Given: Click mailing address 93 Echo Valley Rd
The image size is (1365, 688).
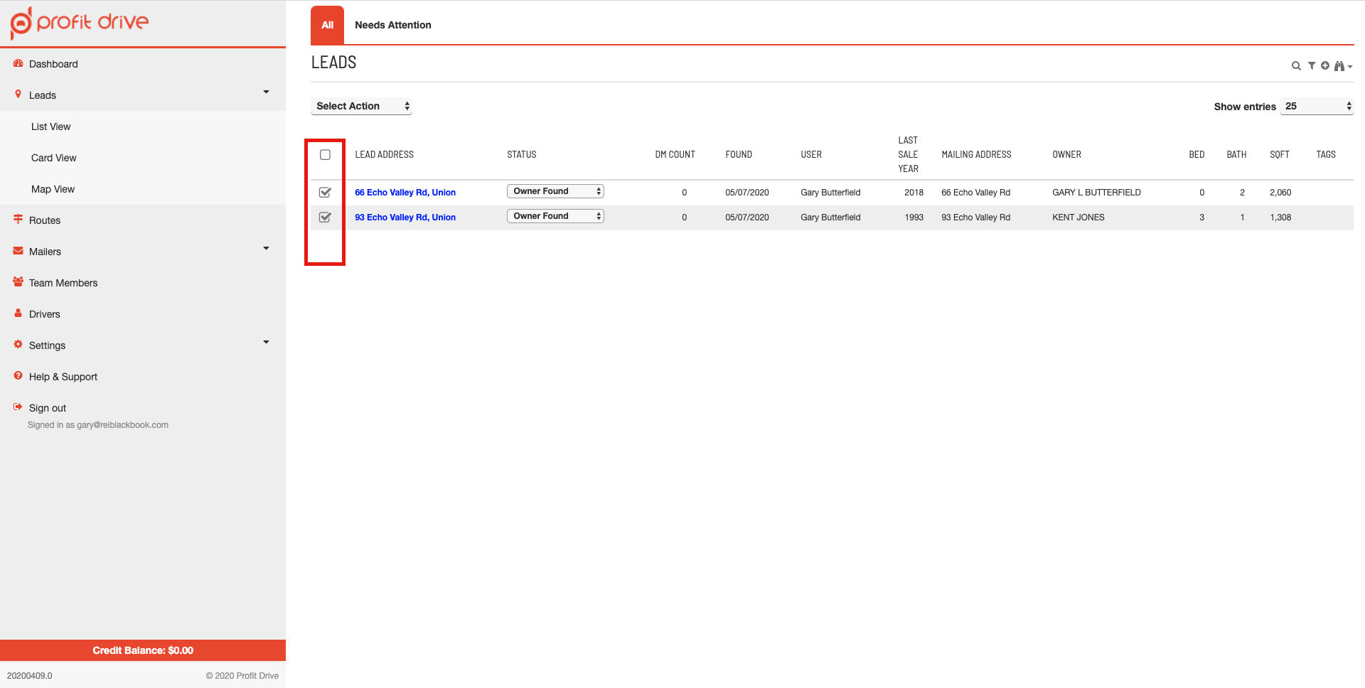Looking at the screenshot, I should point(975,217).
